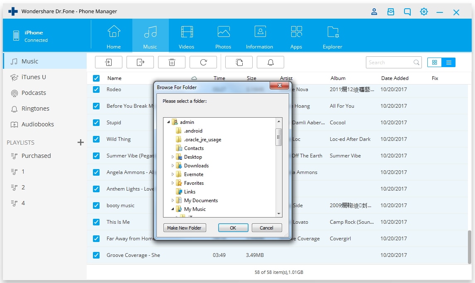Open playlist 4
The height and width of the screenshot is (283, 475).
pos(45,203)
